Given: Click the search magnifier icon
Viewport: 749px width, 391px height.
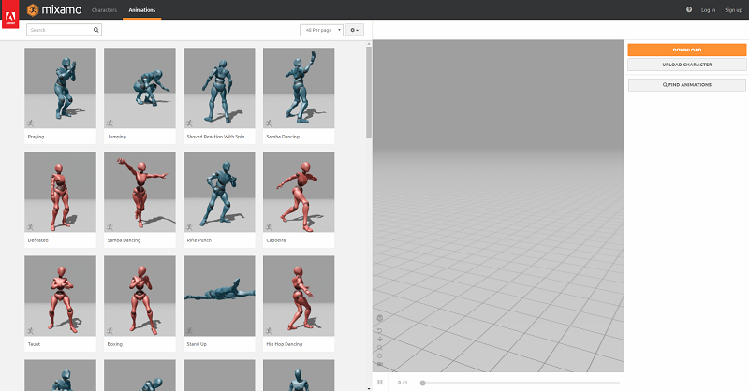Looking at the screenshot, I should (96, 30).
